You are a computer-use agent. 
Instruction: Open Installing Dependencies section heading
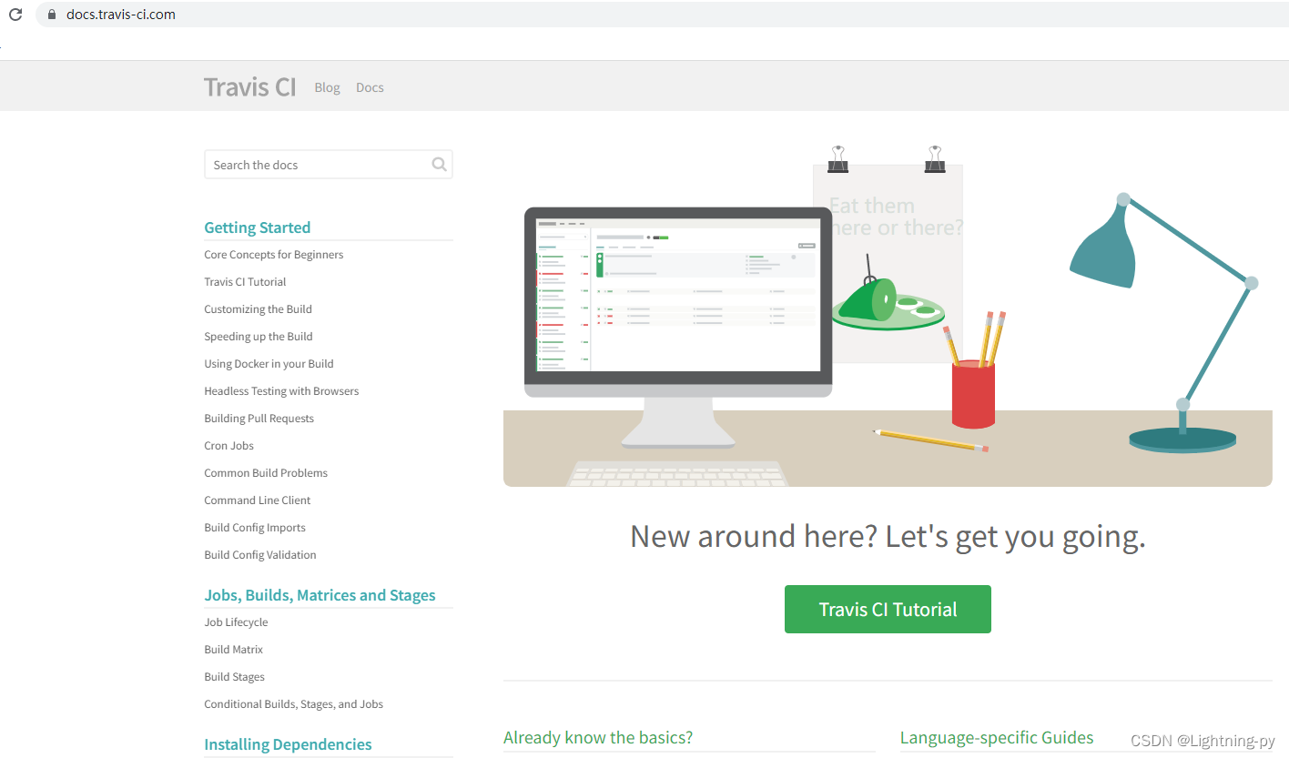[x=288, y=744]
